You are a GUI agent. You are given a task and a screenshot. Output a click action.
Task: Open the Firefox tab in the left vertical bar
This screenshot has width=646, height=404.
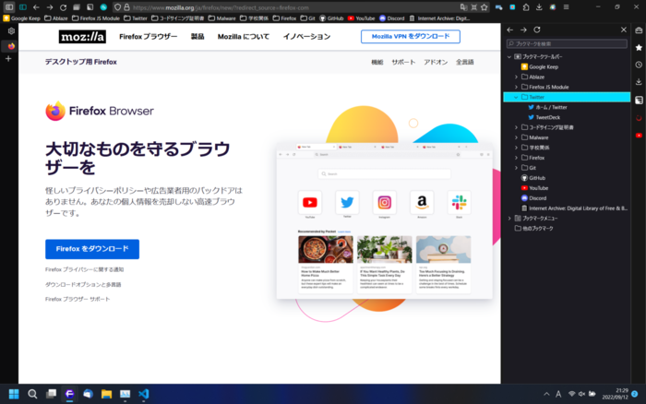pos(11,45)
